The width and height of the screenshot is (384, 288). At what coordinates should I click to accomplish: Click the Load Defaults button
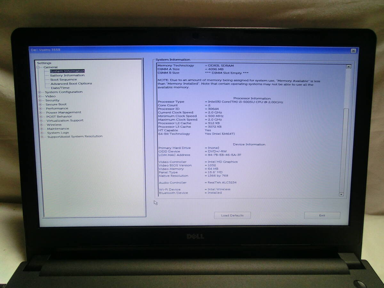pos(232,215)
